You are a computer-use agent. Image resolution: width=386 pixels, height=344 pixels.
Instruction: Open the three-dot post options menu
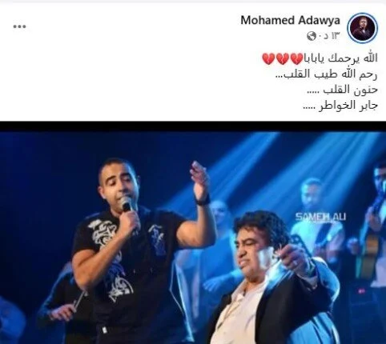tap(20, 26)
